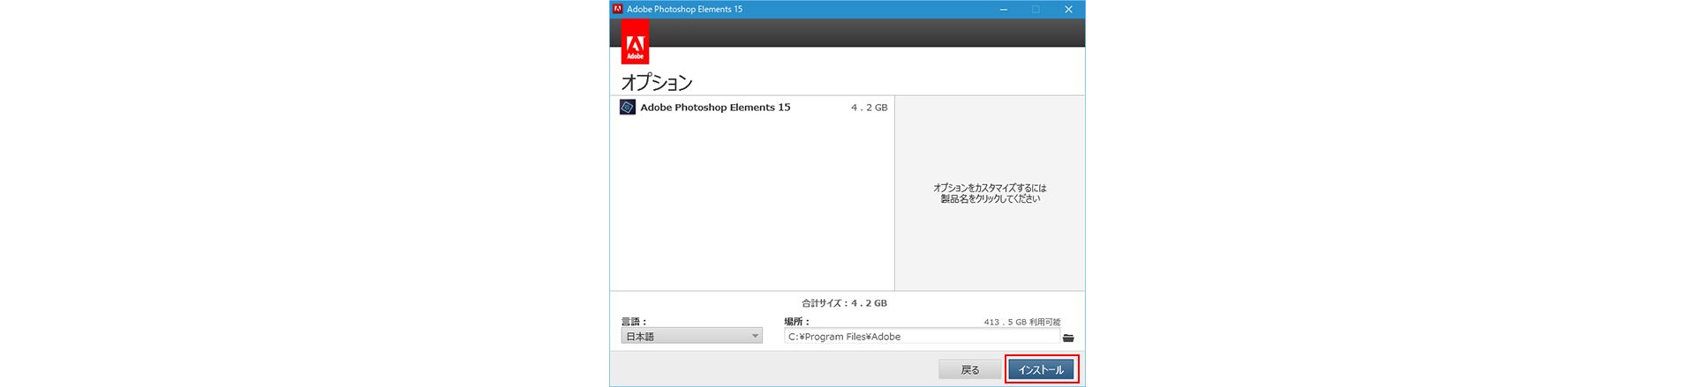
Task: Click the 言語 label
Action: tap(634, 322)
